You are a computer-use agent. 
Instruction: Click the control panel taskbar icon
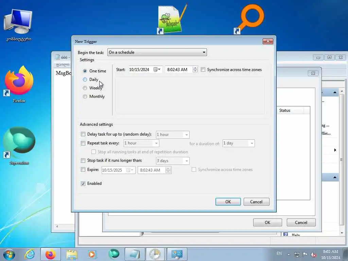click(x=177, y=254)
